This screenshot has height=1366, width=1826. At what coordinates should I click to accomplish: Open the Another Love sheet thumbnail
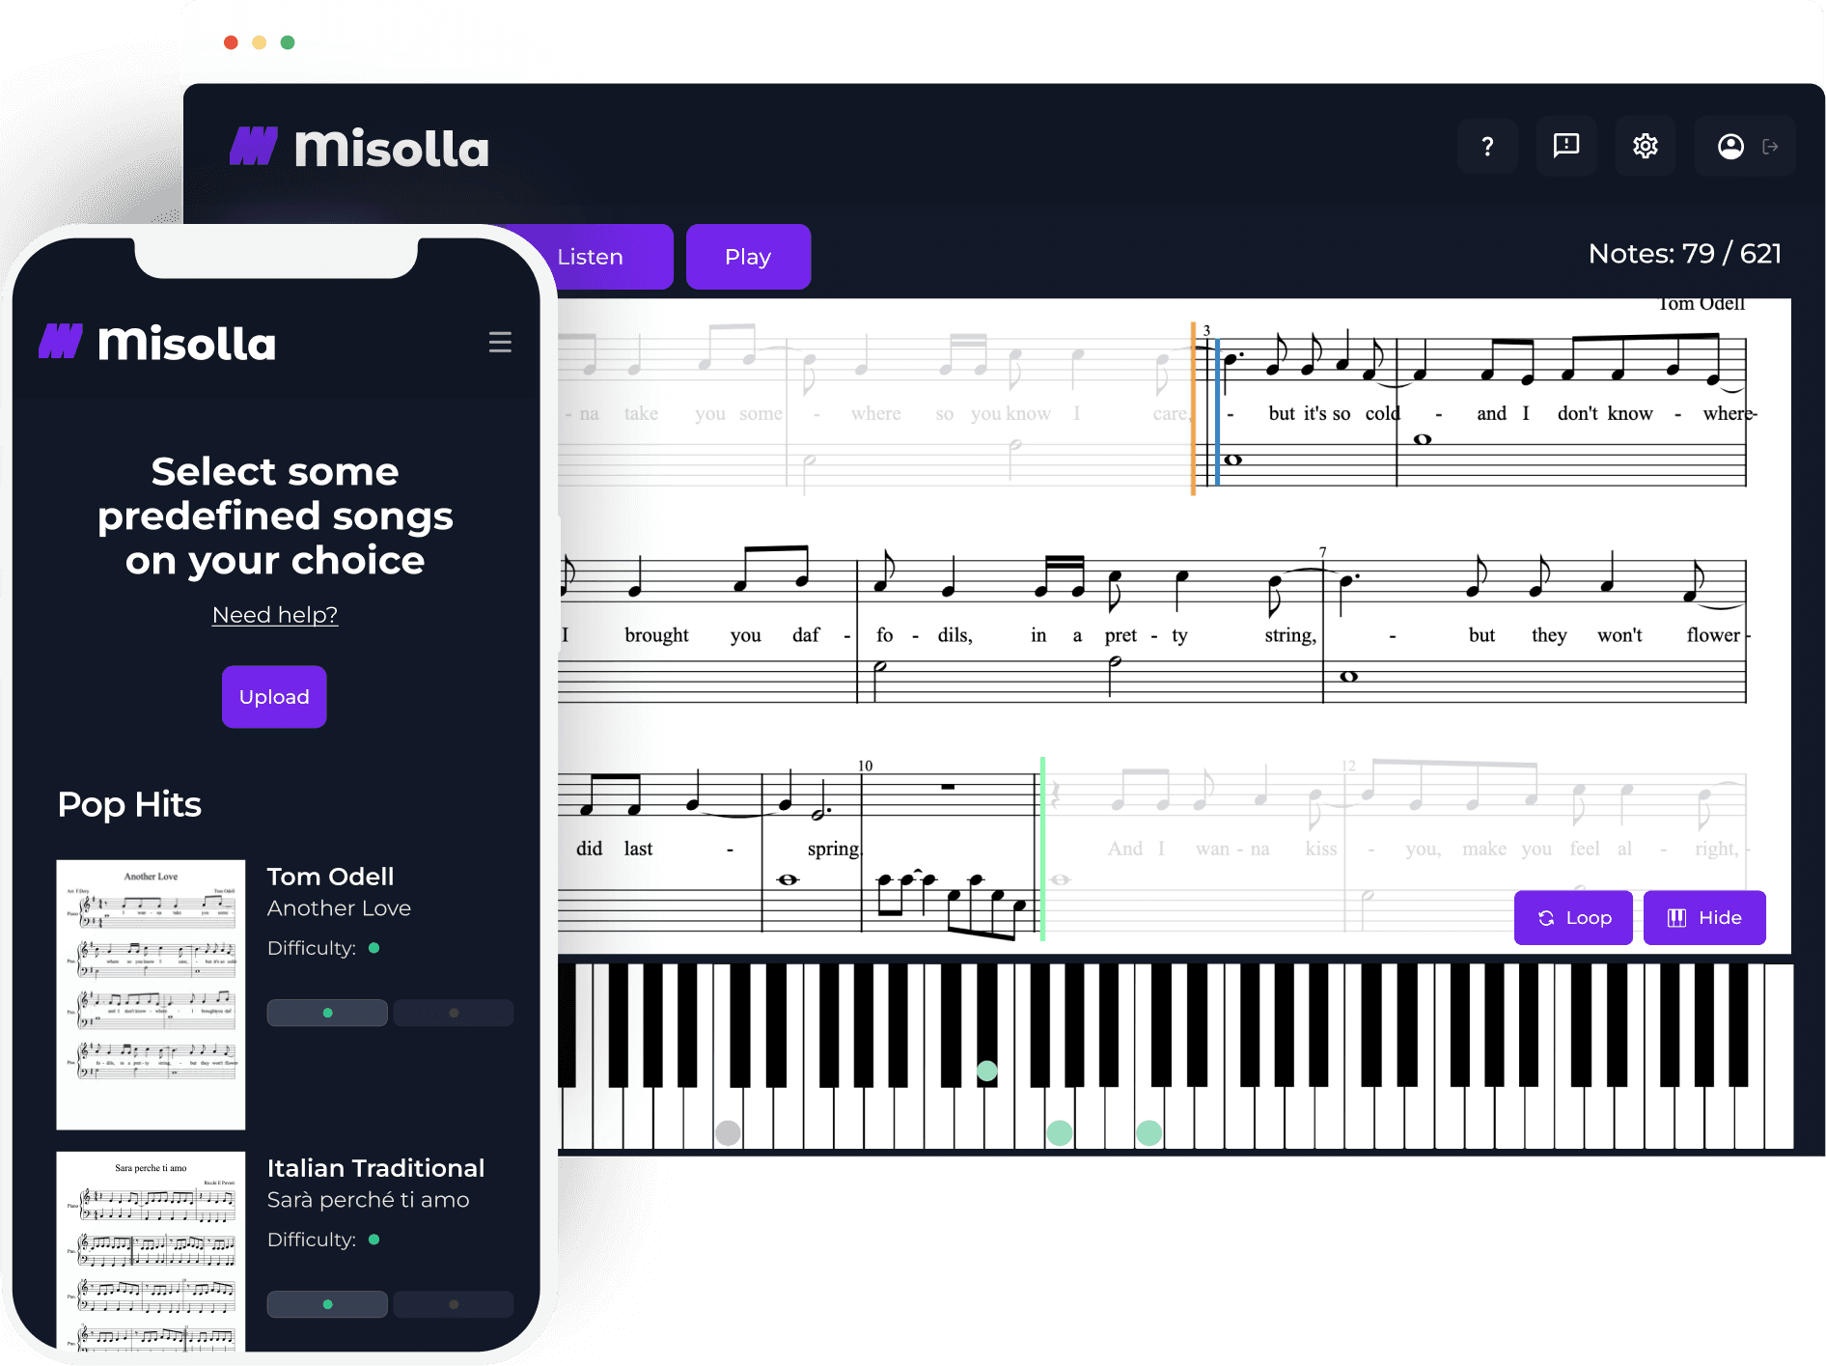151,994
